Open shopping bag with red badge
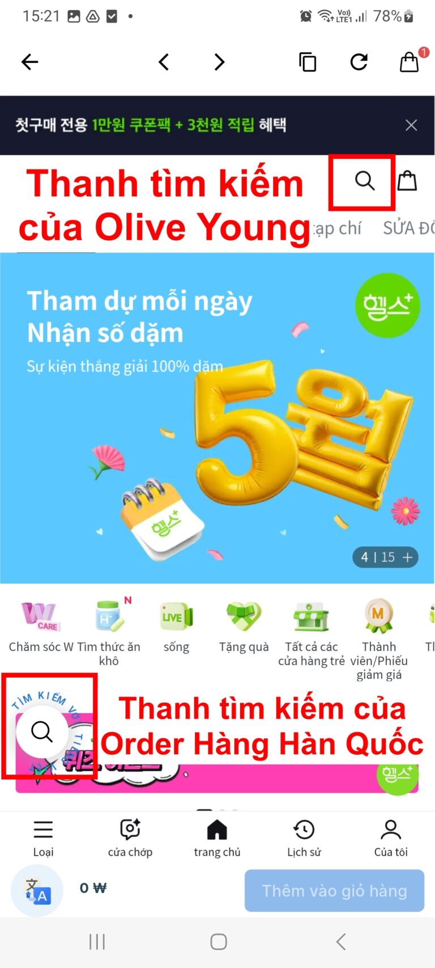 pos(411,60)
